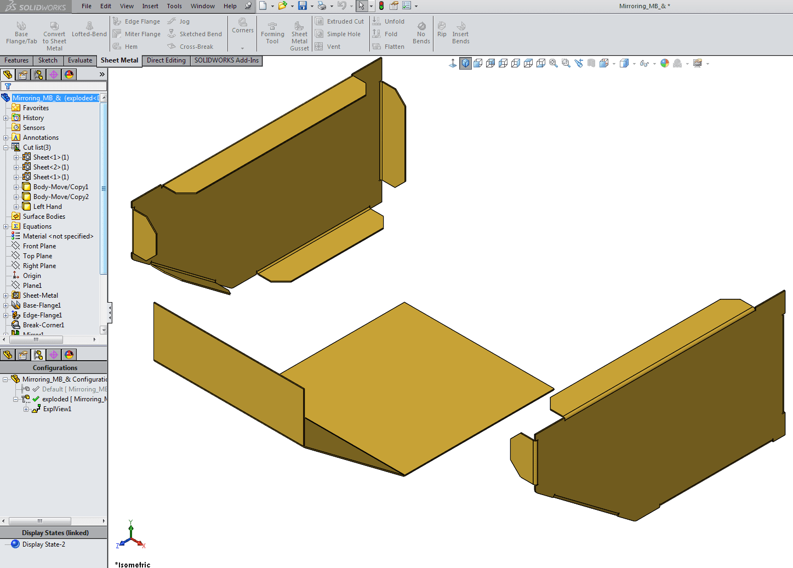The image size is (793, 568).
Task: Select the Left Hand body item
Action: (47, 207)
